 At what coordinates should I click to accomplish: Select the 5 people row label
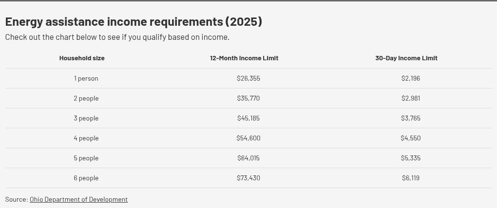point(86,158)
